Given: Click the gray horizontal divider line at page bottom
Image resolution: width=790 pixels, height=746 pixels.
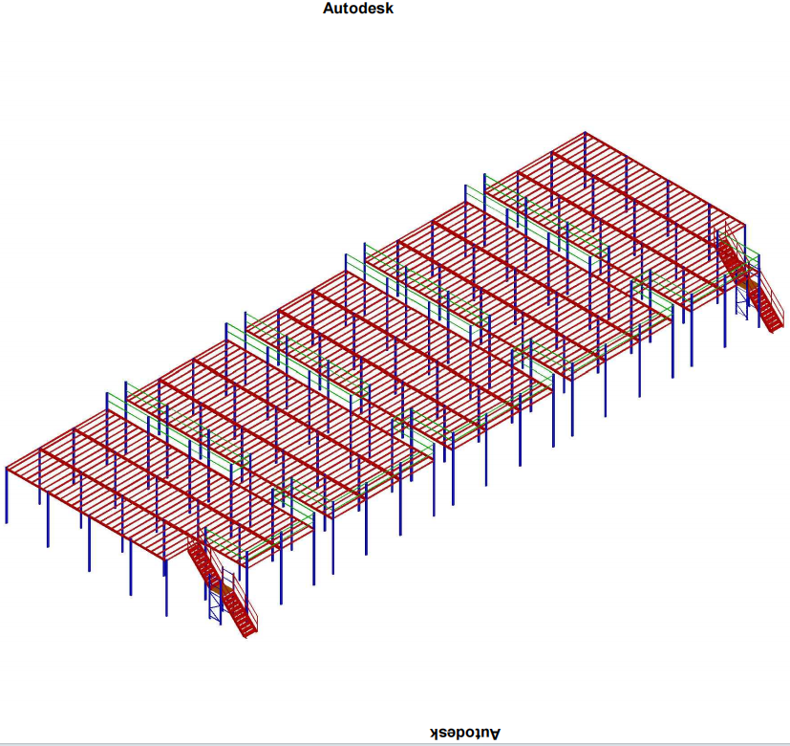Looking at the screenshot, I should coord(395,743).
